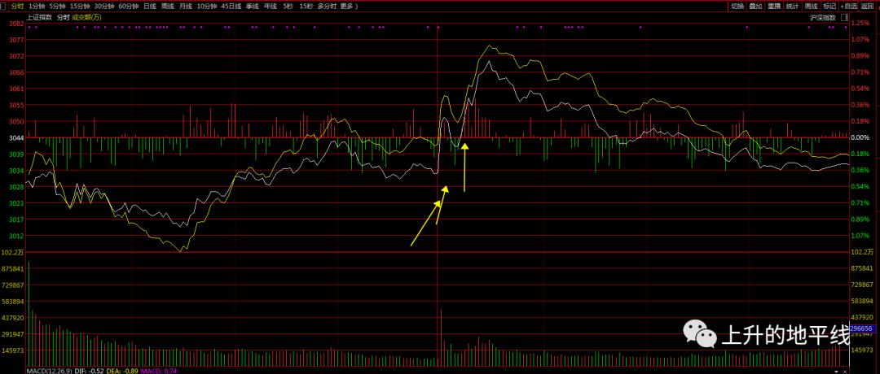Image resolution: width=880 pixels, height=374 pixels.
Task: Click the 标记 mark button
Action: point(829,7)
